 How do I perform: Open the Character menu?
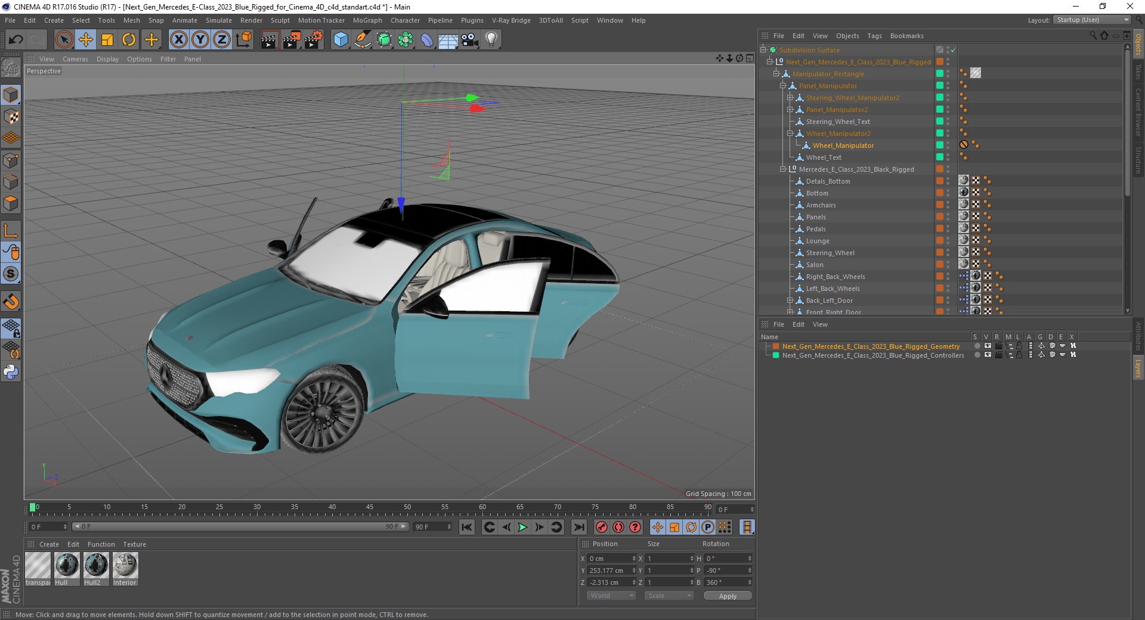pos(405,20)
